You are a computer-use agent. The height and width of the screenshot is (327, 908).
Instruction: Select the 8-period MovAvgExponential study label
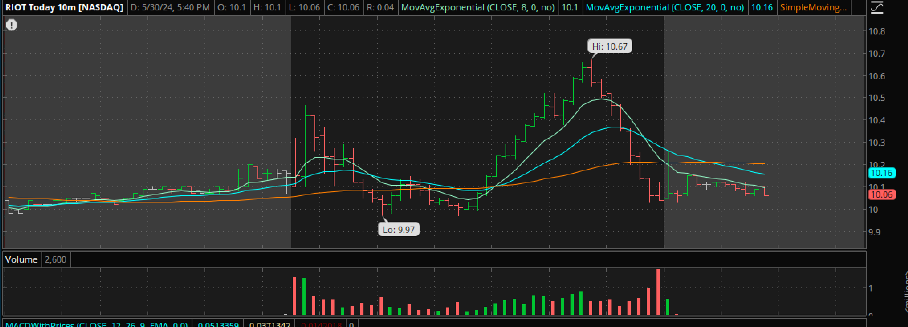point(478,7)
